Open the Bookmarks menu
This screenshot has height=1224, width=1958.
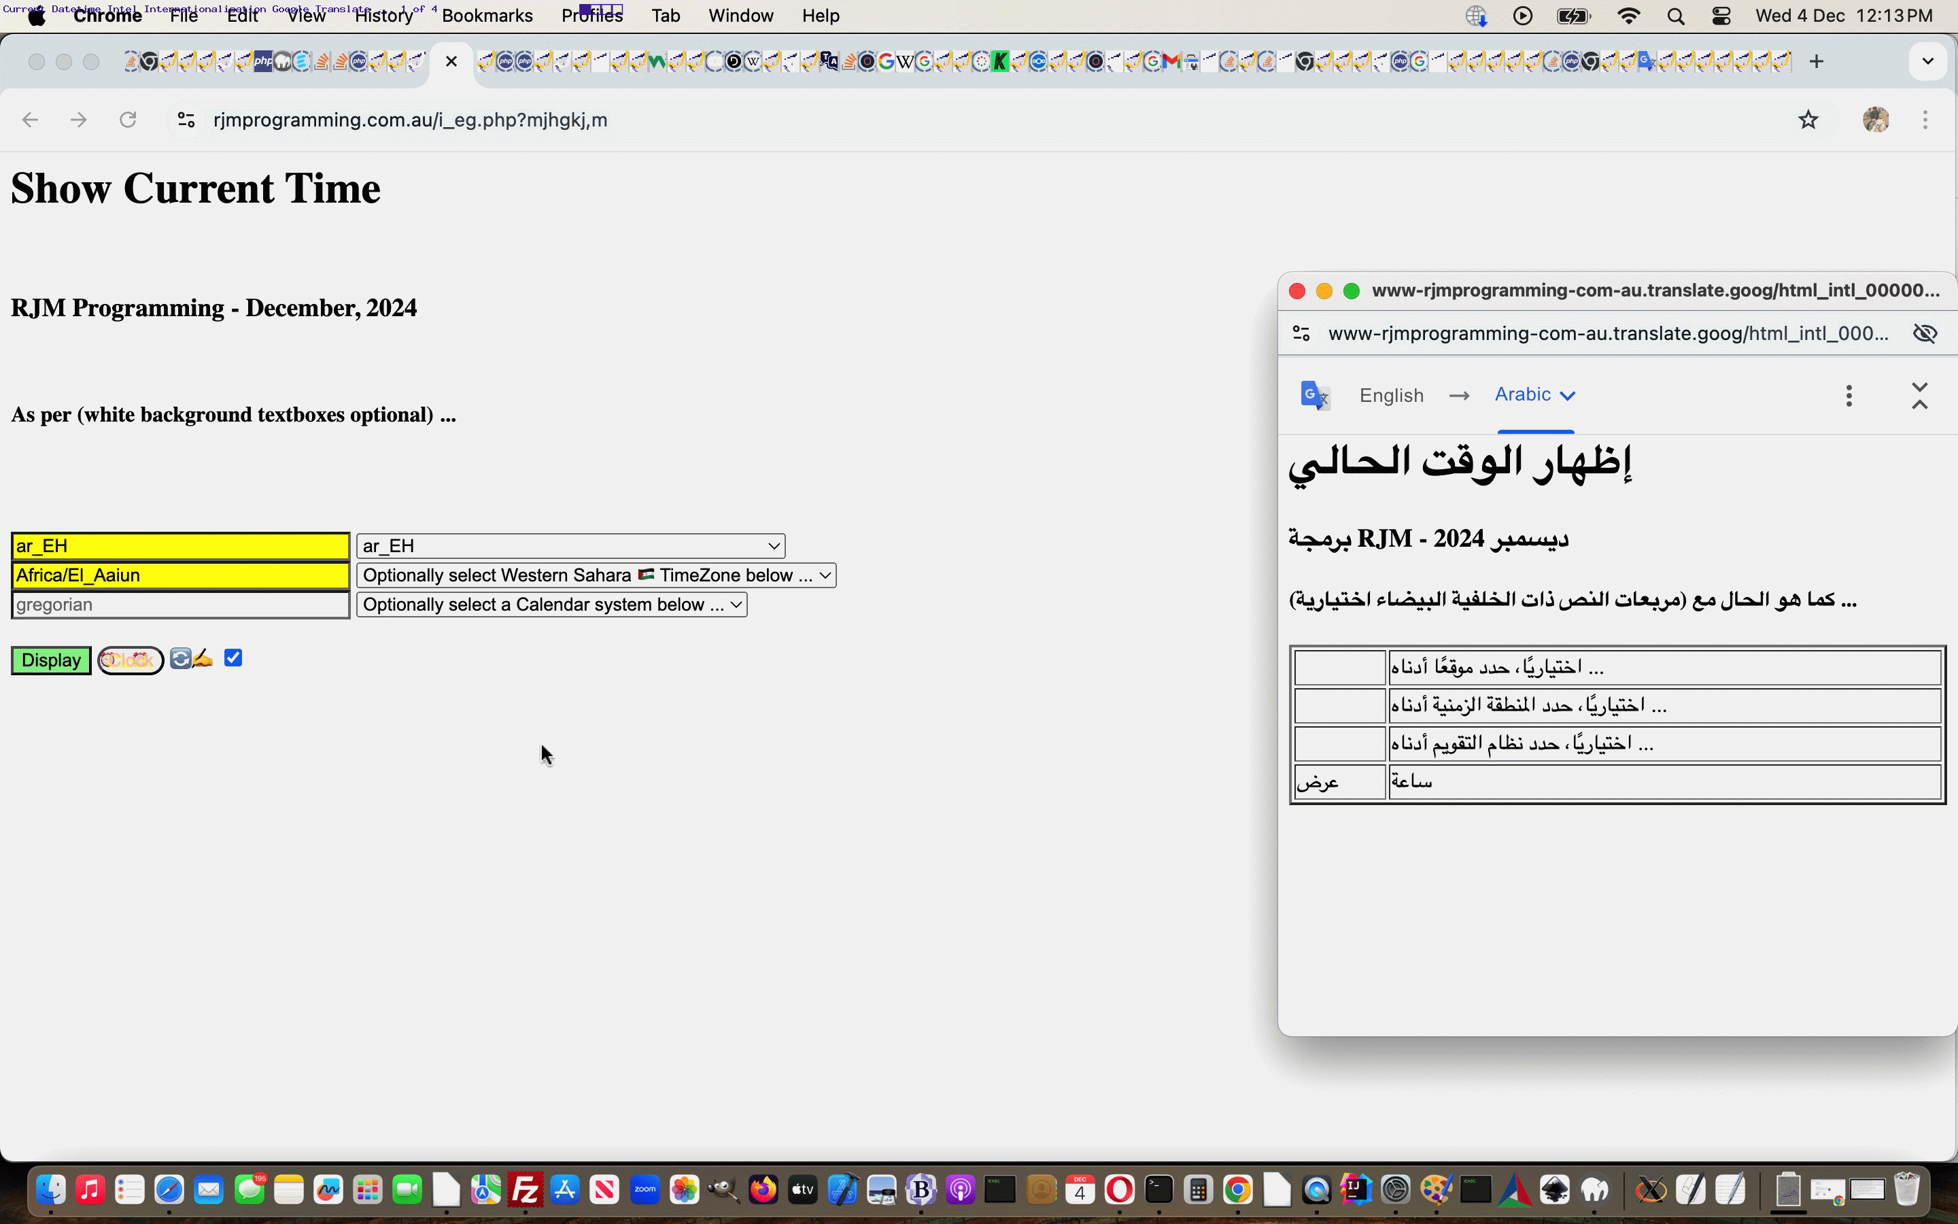[487, 16]
